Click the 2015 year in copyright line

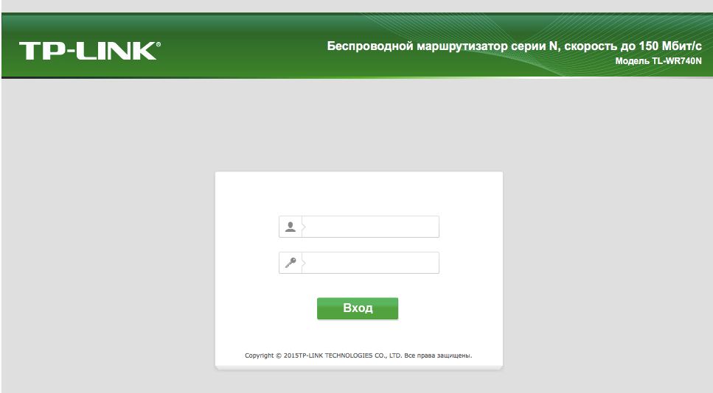(291, 355)
